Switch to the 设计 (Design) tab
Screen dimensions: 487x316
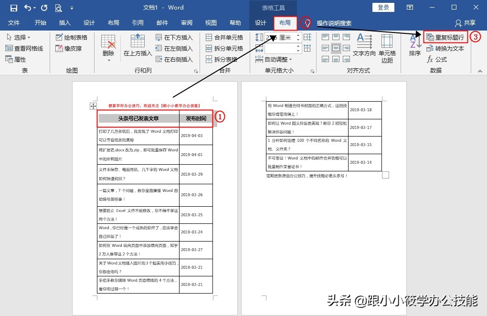point(261,22)
